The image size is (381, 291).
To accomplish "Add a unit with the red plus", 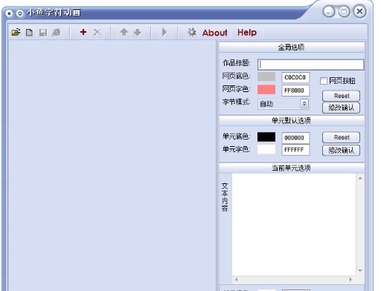I will point(83,32).
